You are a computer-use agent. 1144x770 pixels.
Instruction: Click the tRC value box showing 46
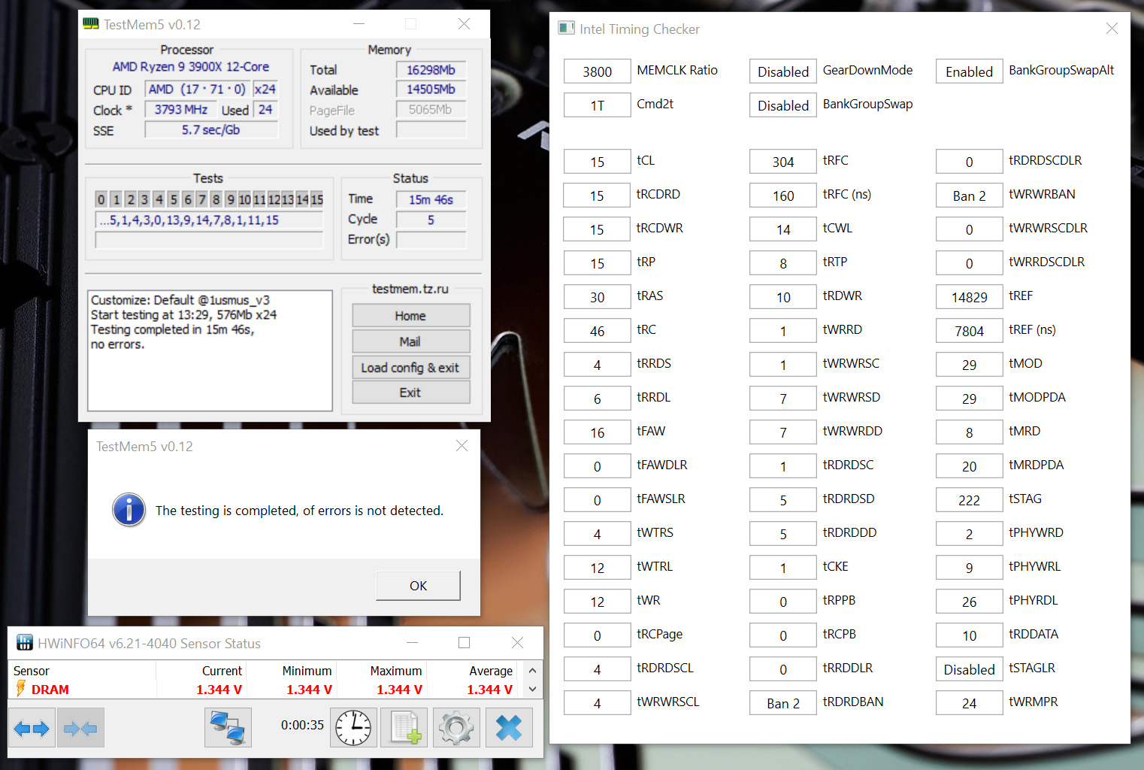tap(597, 331)
